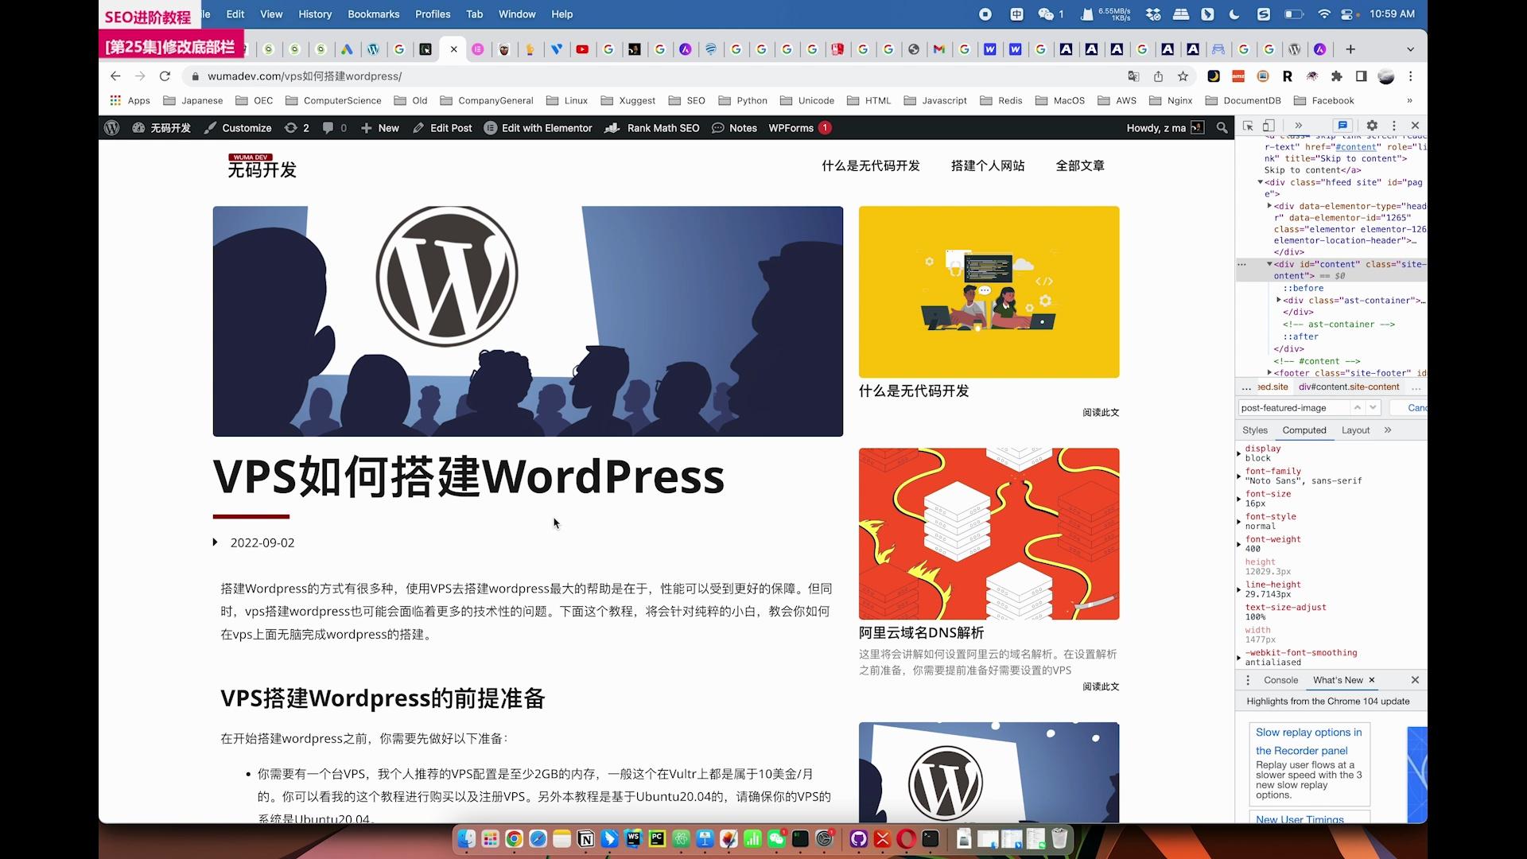The image size is (1527, 859).
Task: Open comments bubble in admin bar
Action: coord(335,127)
